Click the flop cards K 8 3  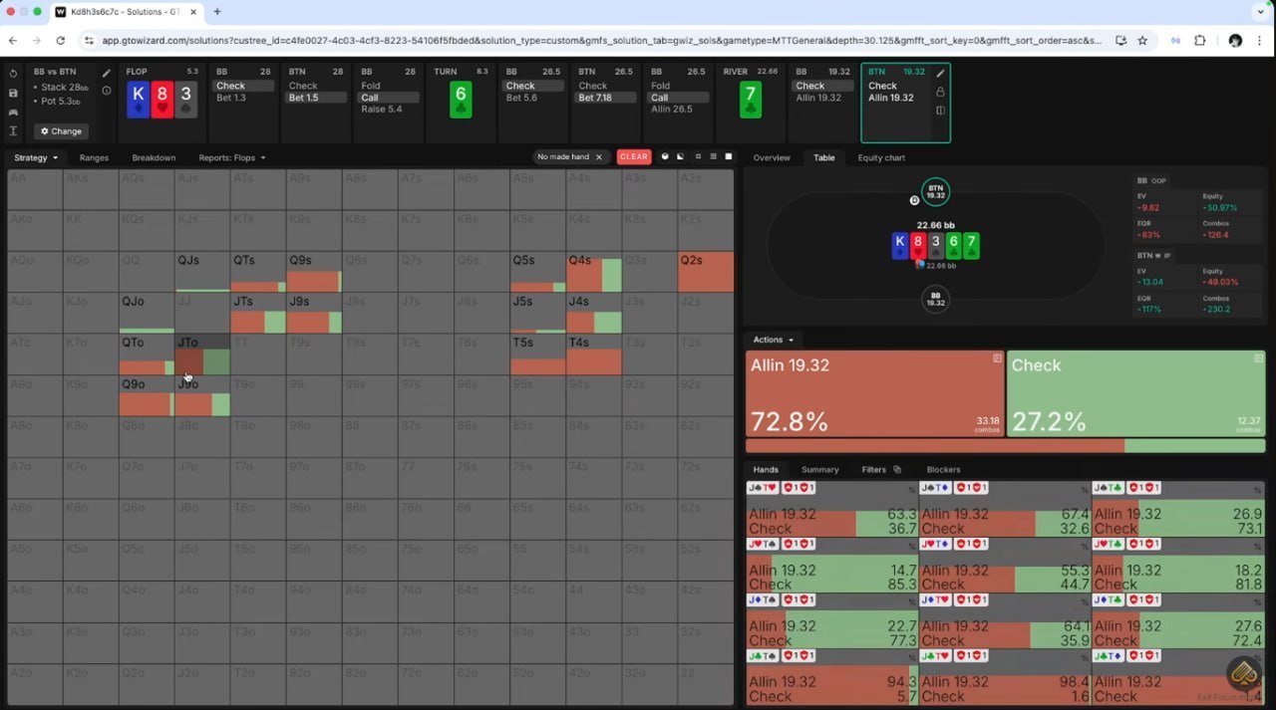(160, 100)
